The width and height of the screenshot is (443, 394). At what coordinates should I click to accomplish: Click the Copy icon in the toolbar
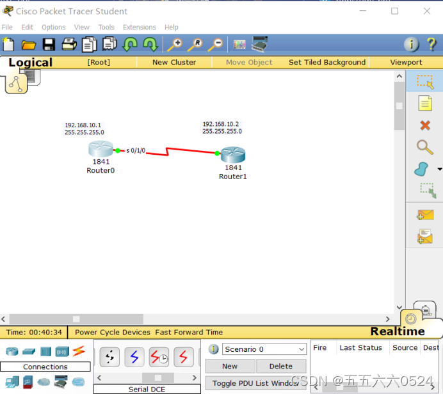(x=89, y=44)
